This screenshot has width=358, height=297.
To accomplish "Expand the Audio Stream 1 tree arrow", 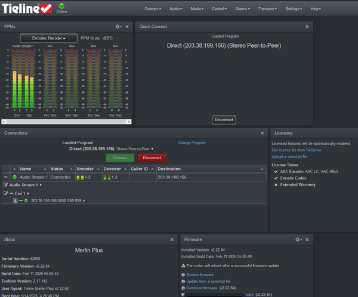I will click(41, 185).
